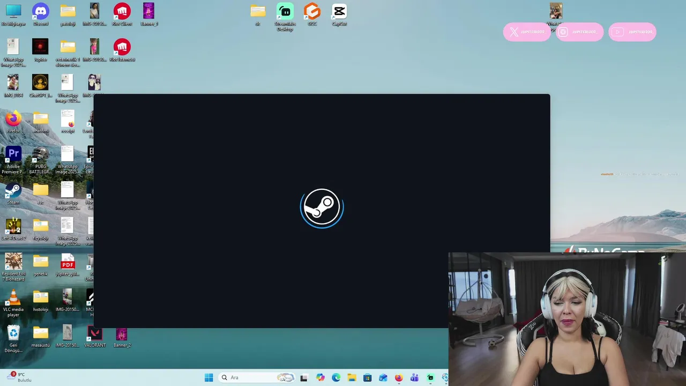686x386 pixels.
Task: Switch to Firefox on the taskbar
Action: point(399,377)
